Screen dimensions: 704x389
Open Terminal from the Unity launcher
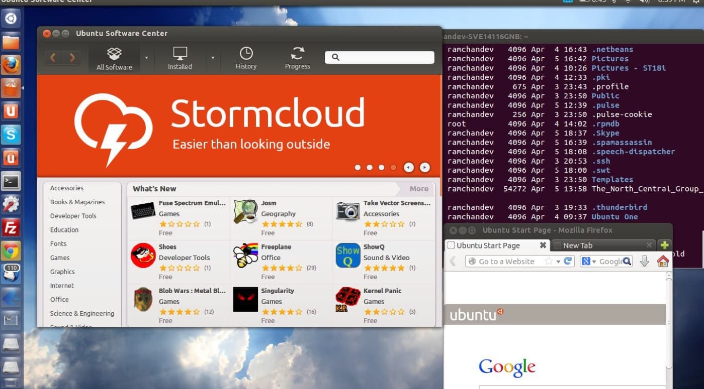11,181
